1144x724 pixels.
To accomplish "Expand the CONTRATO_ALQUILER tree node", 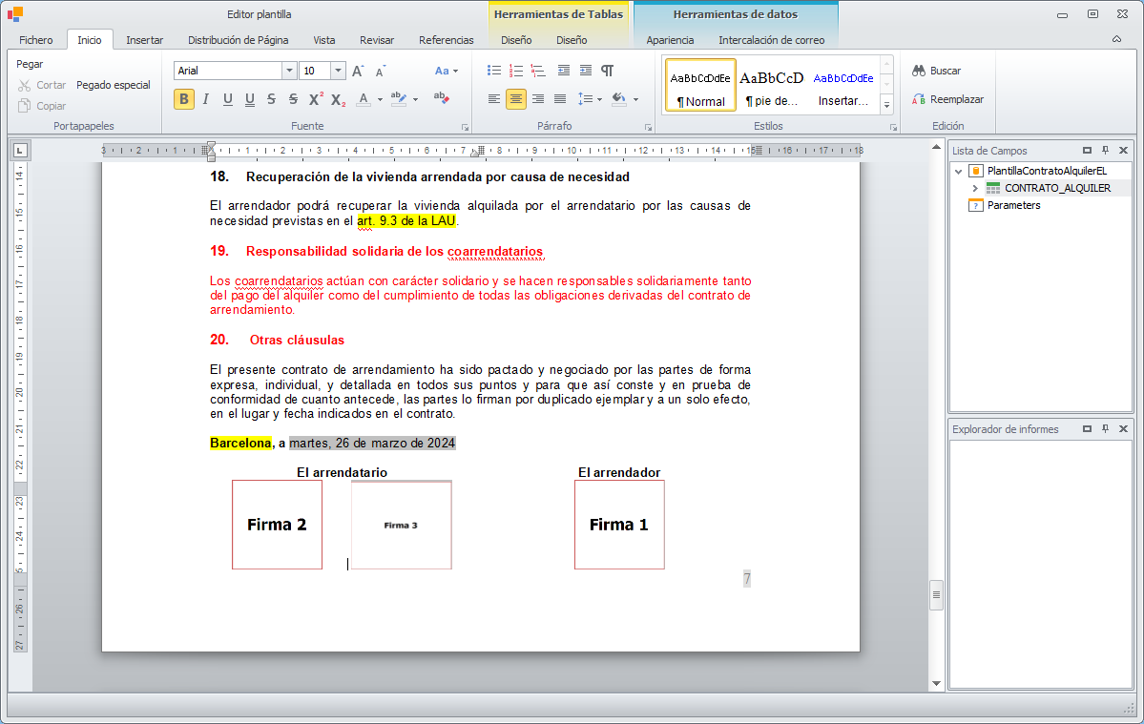I will coord(975,188).
